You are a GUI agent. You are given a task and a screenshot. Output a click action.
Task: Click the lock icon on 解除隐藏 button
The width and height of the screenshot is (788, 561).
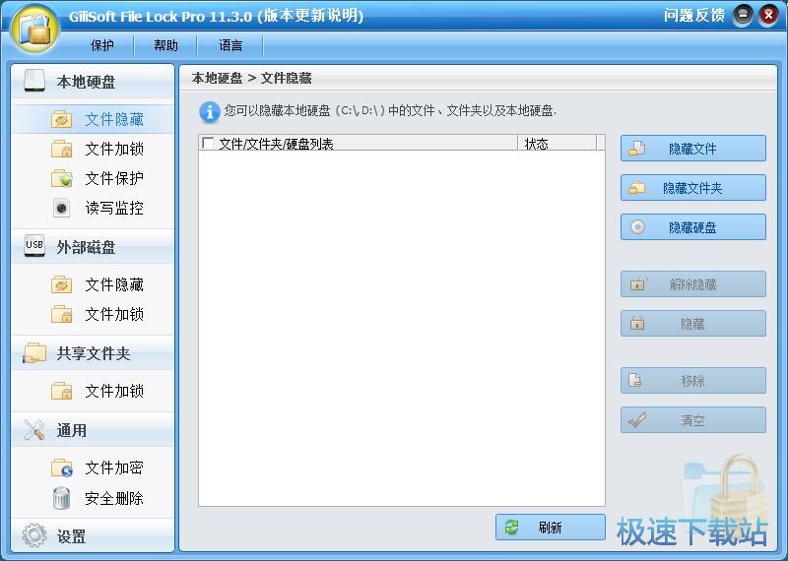[637, 284]
